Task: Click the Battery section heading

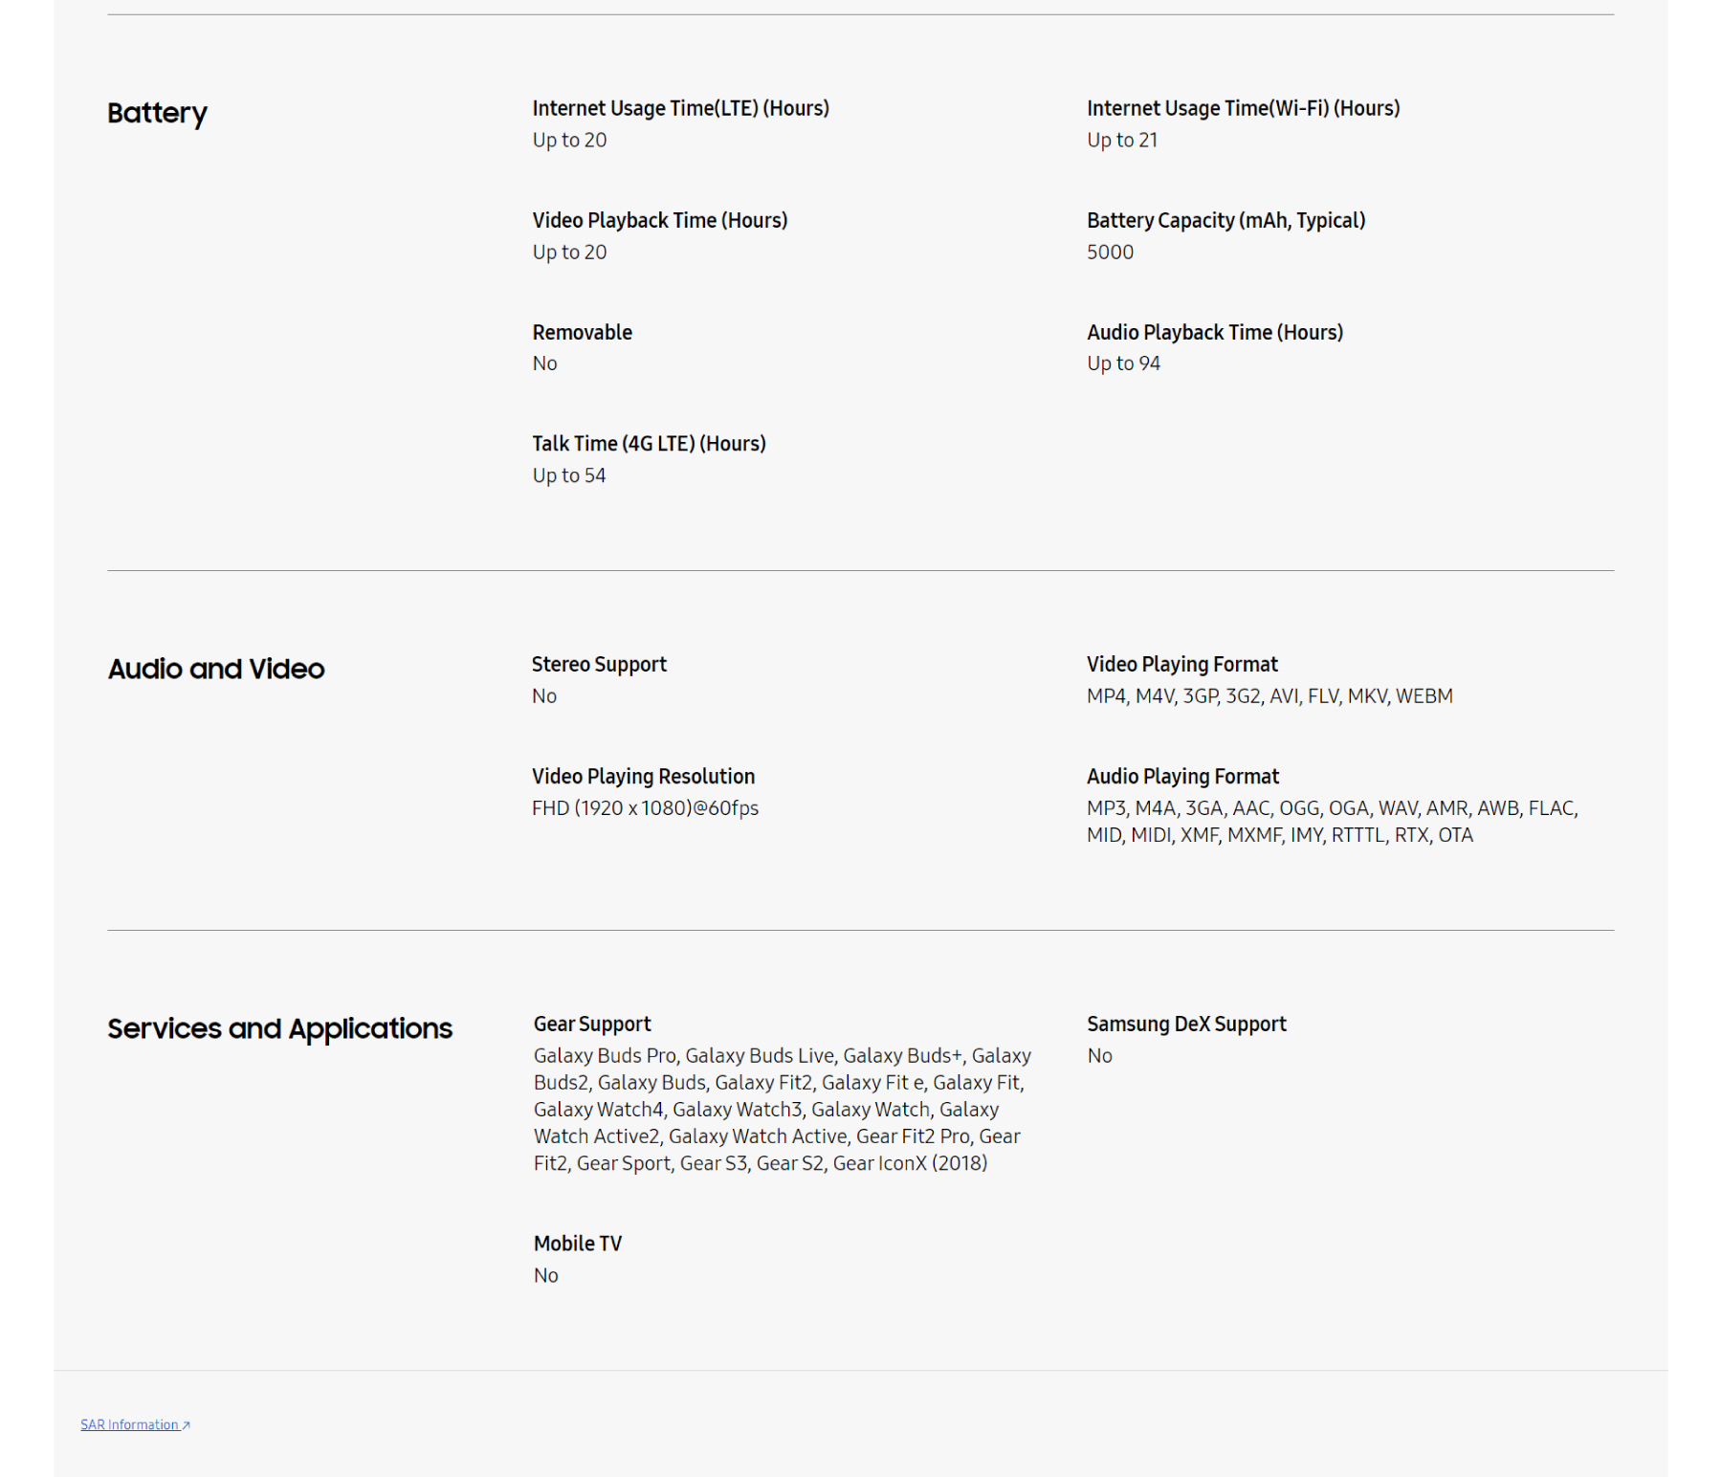Action: pos(157,113)
